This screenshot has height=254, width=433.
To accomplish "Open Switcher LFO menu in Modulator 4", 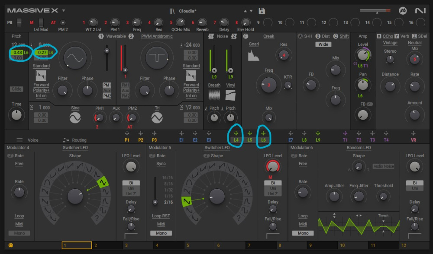I will pos(75,148).
